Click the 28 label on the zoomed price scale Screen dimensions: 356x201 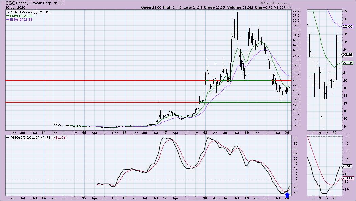tap(345, 19)
